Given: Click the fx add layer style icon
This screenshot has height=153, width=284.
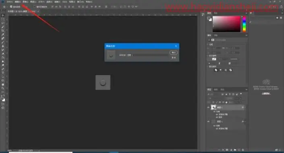Looking at the screenshot, I should click(x=223, y=150).
